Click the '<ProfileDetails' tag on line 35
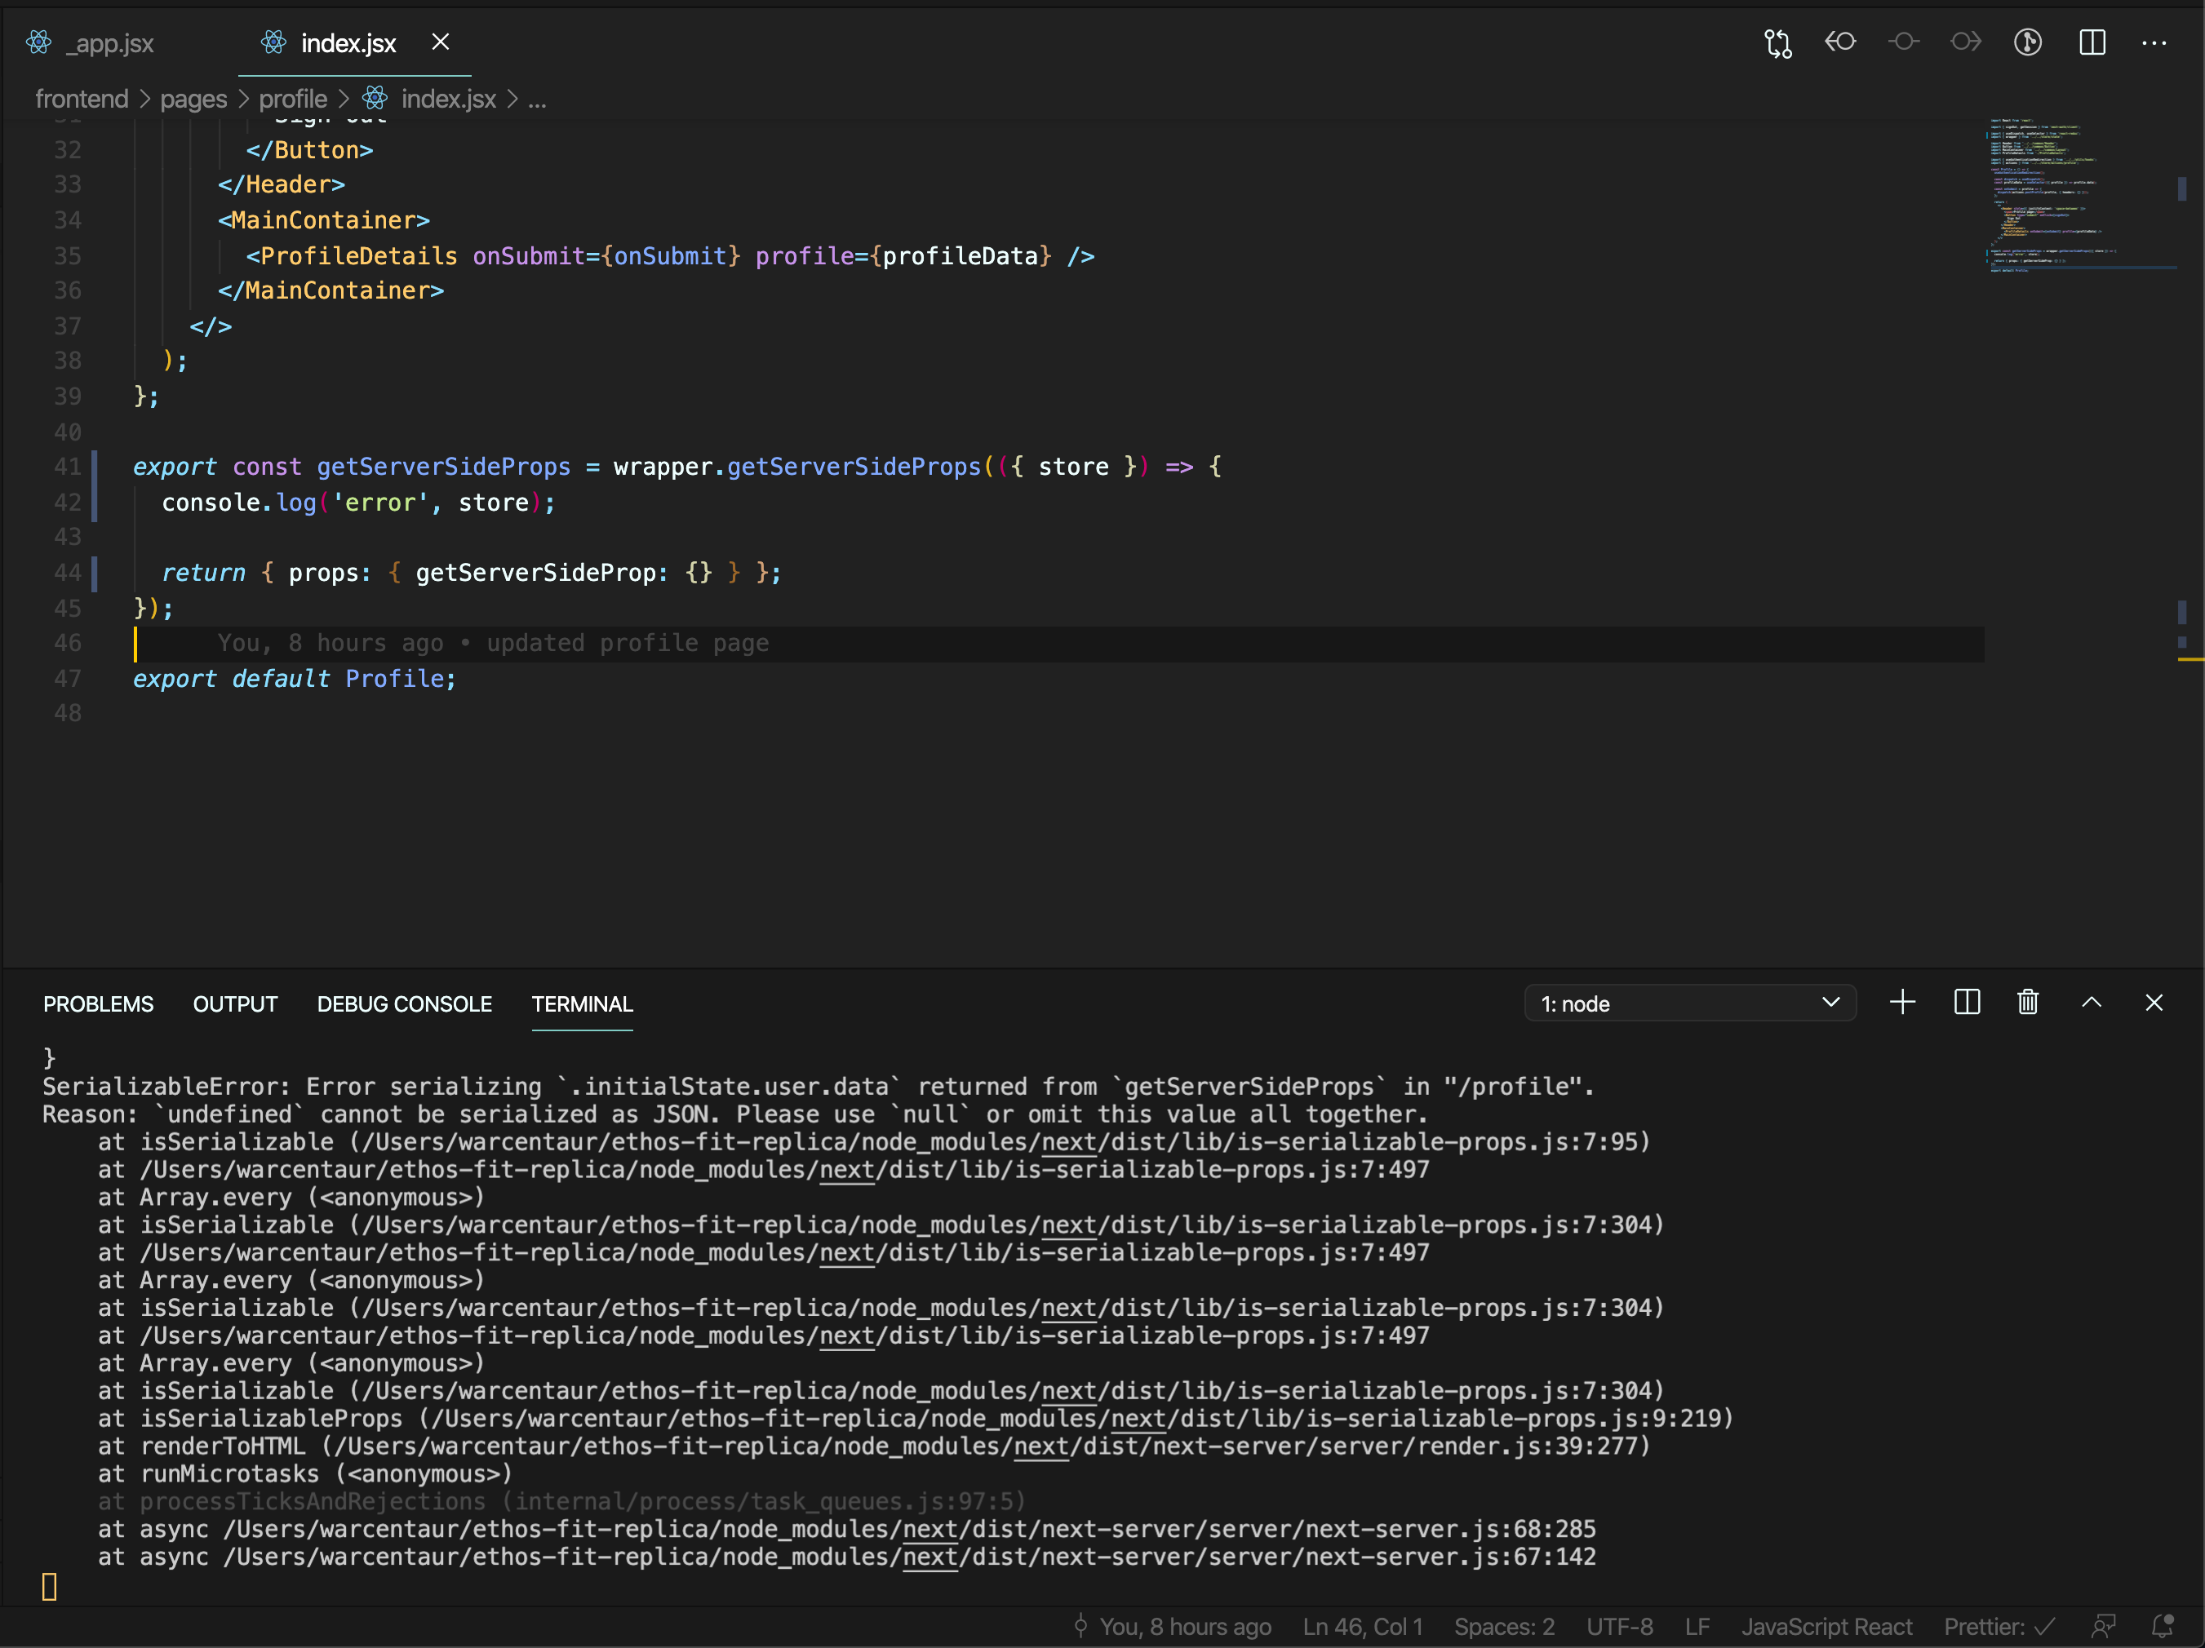Image resolution: width=2205 pixels, height=1648 pixels. coord(352,256)
